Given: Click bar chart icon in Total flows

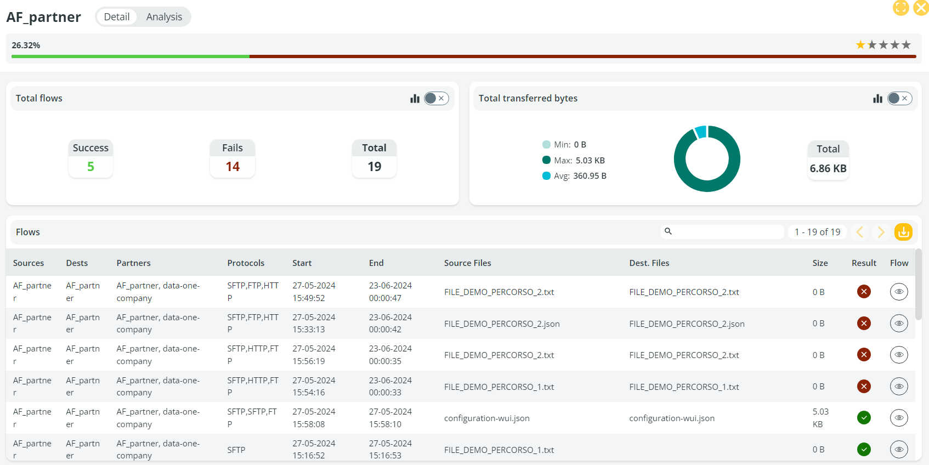Looking at the screenshot, I should (x=415, y=99).
